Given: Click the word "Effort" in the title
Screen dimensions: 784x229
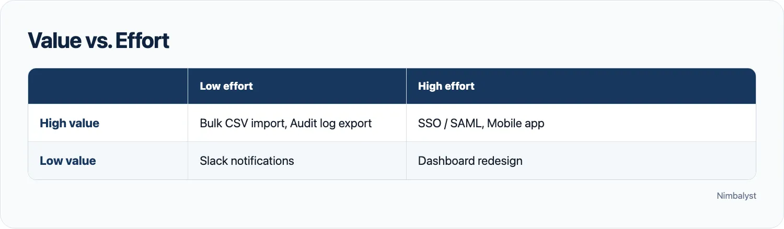Looking at the screenshot, I should point(142,41).
